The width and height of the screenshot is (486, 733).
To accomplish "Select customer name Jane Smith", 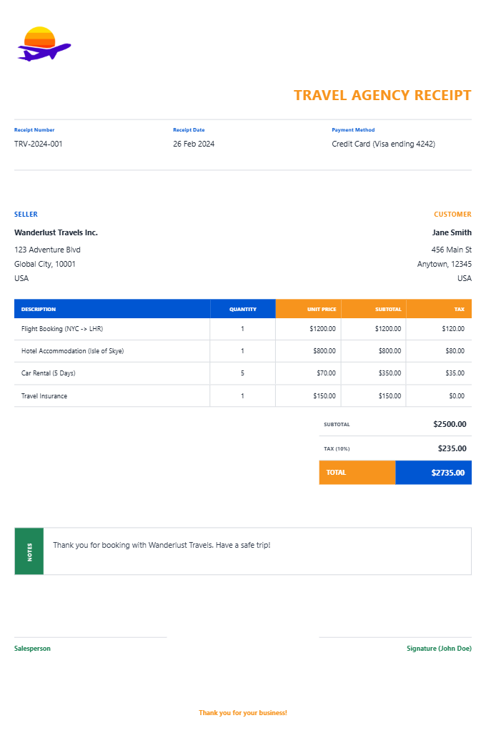I will click(452, 232).
